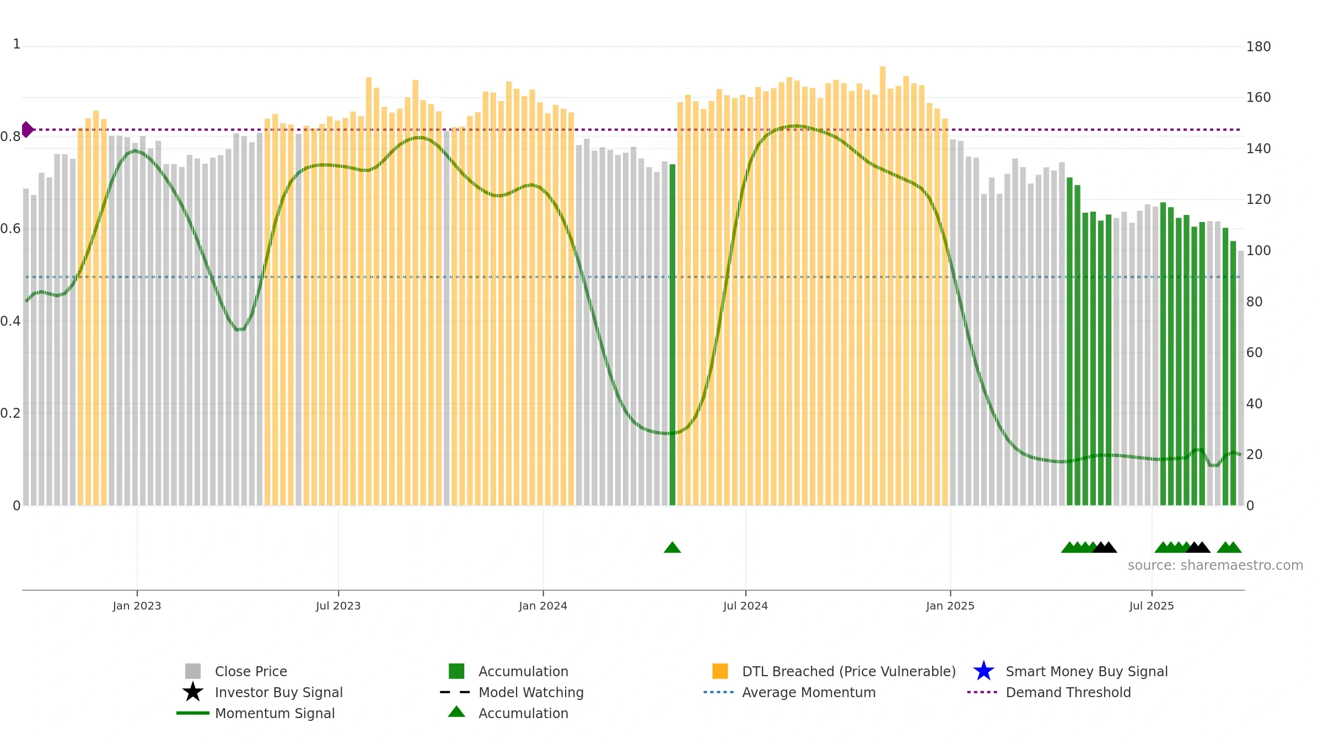Image resolution: width=1323 pixels, height=744 pixels.
Task: Click the DTL Breached (Price Vulnerable) label
Action: click(x=849, y=671)
